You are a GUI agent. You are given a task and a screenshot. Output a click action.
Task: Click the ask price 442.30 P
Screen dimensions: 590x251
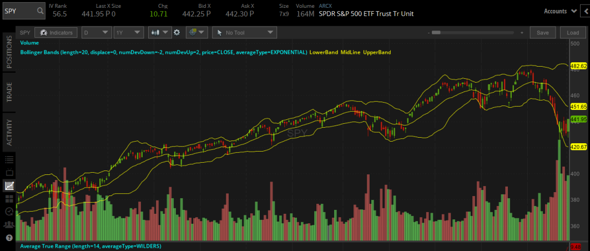tap(239, 14)
